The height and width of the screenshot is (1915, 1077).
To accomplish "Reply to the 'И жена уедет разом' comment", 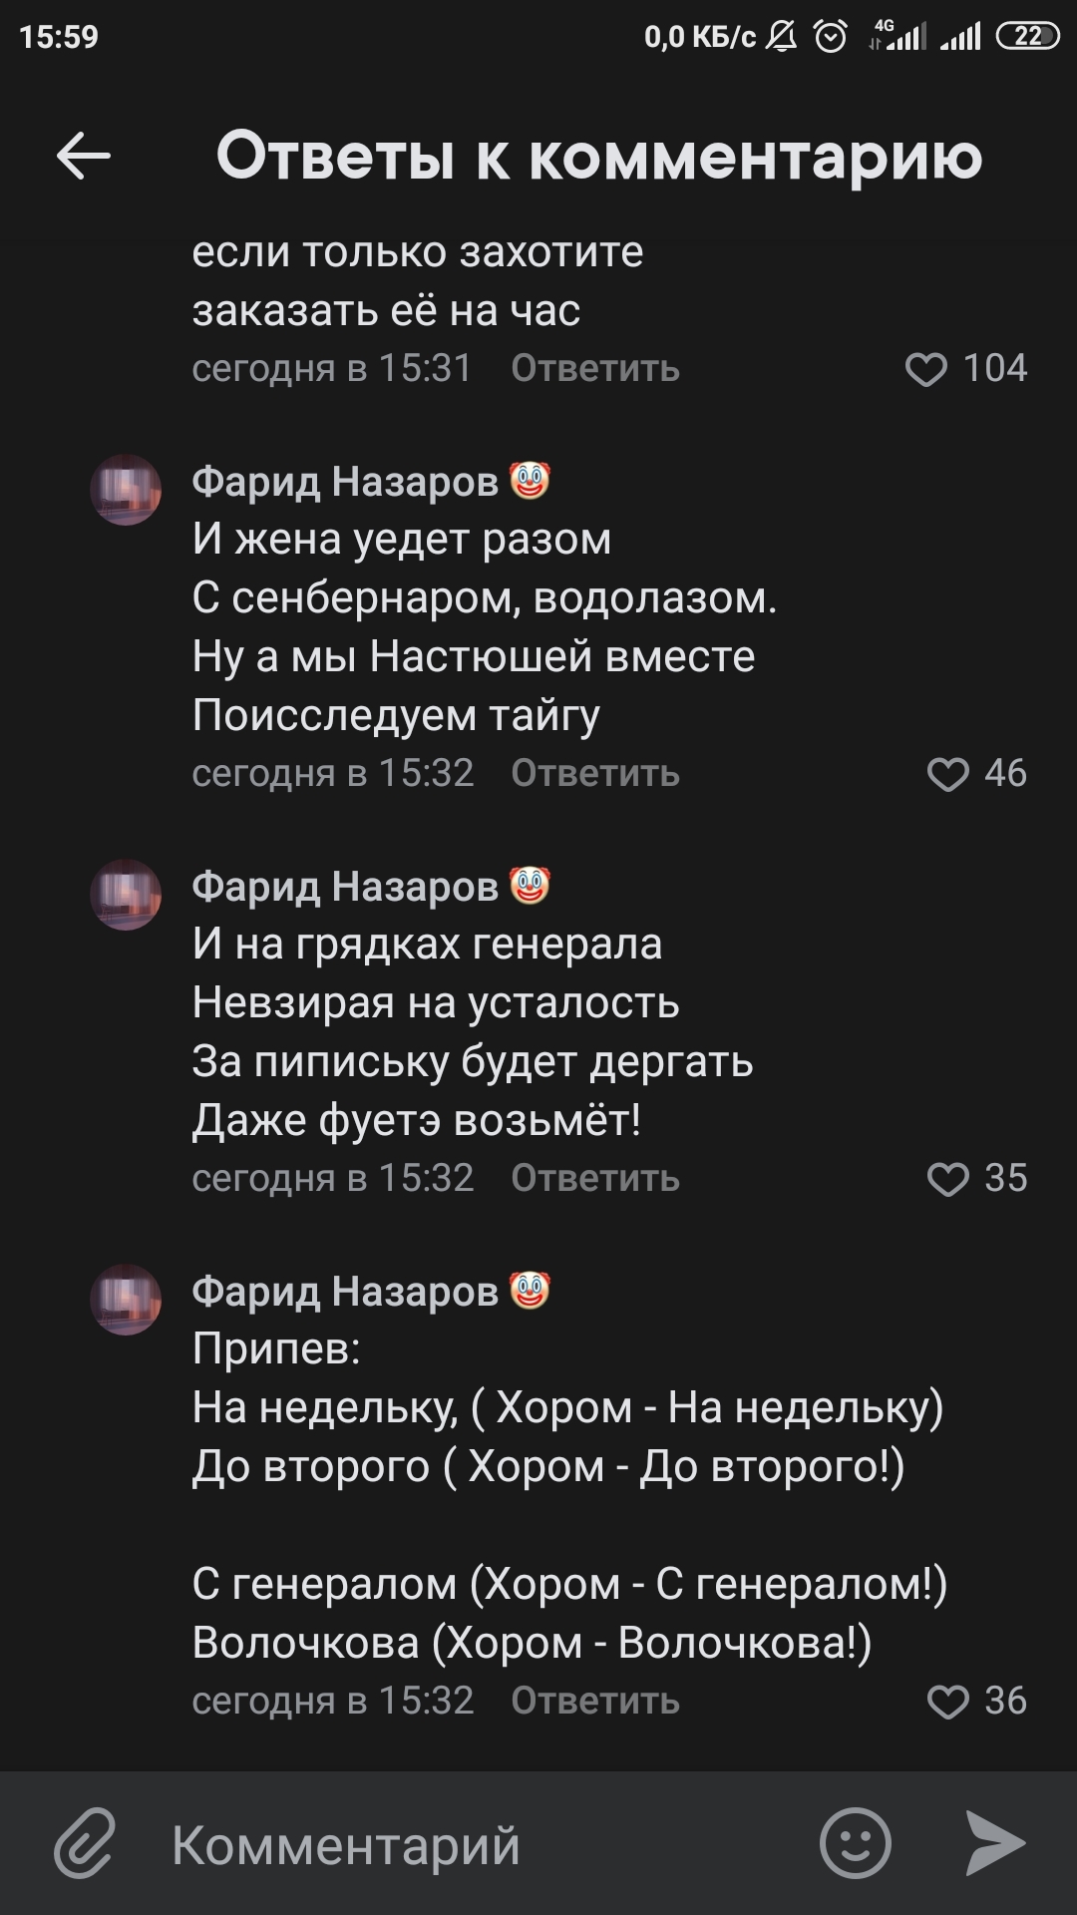I will coord(595,774).
